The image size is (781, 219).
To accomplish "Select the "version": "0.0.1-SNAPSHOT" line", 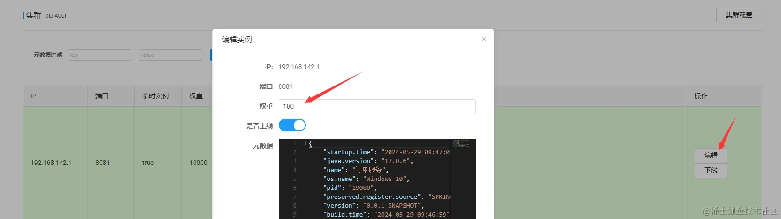I will (x=374, y=205).
